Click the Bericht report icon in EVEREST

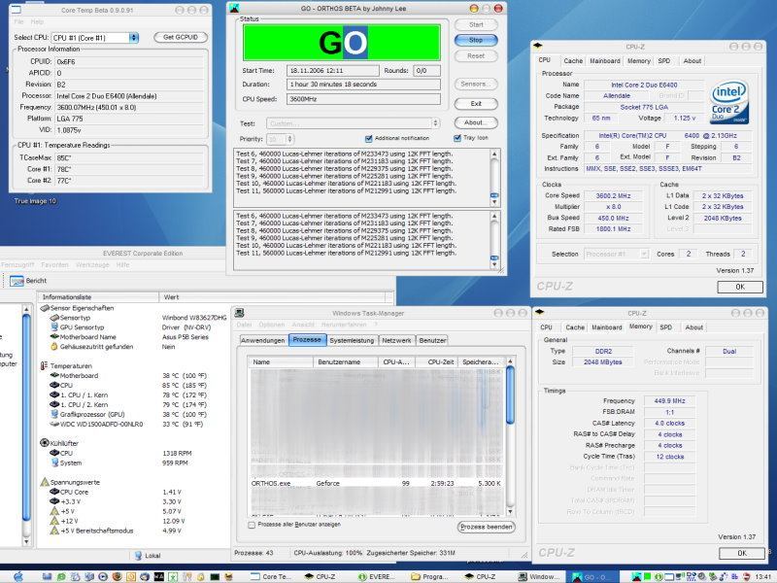tap(17, 281)
